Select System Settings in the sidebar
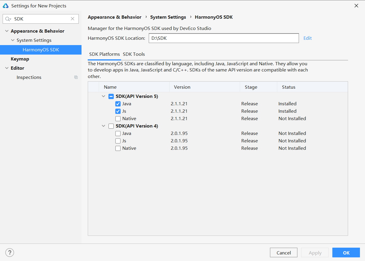Image resolution: width=365 pixels, height=261 pixels. [34, 40]
